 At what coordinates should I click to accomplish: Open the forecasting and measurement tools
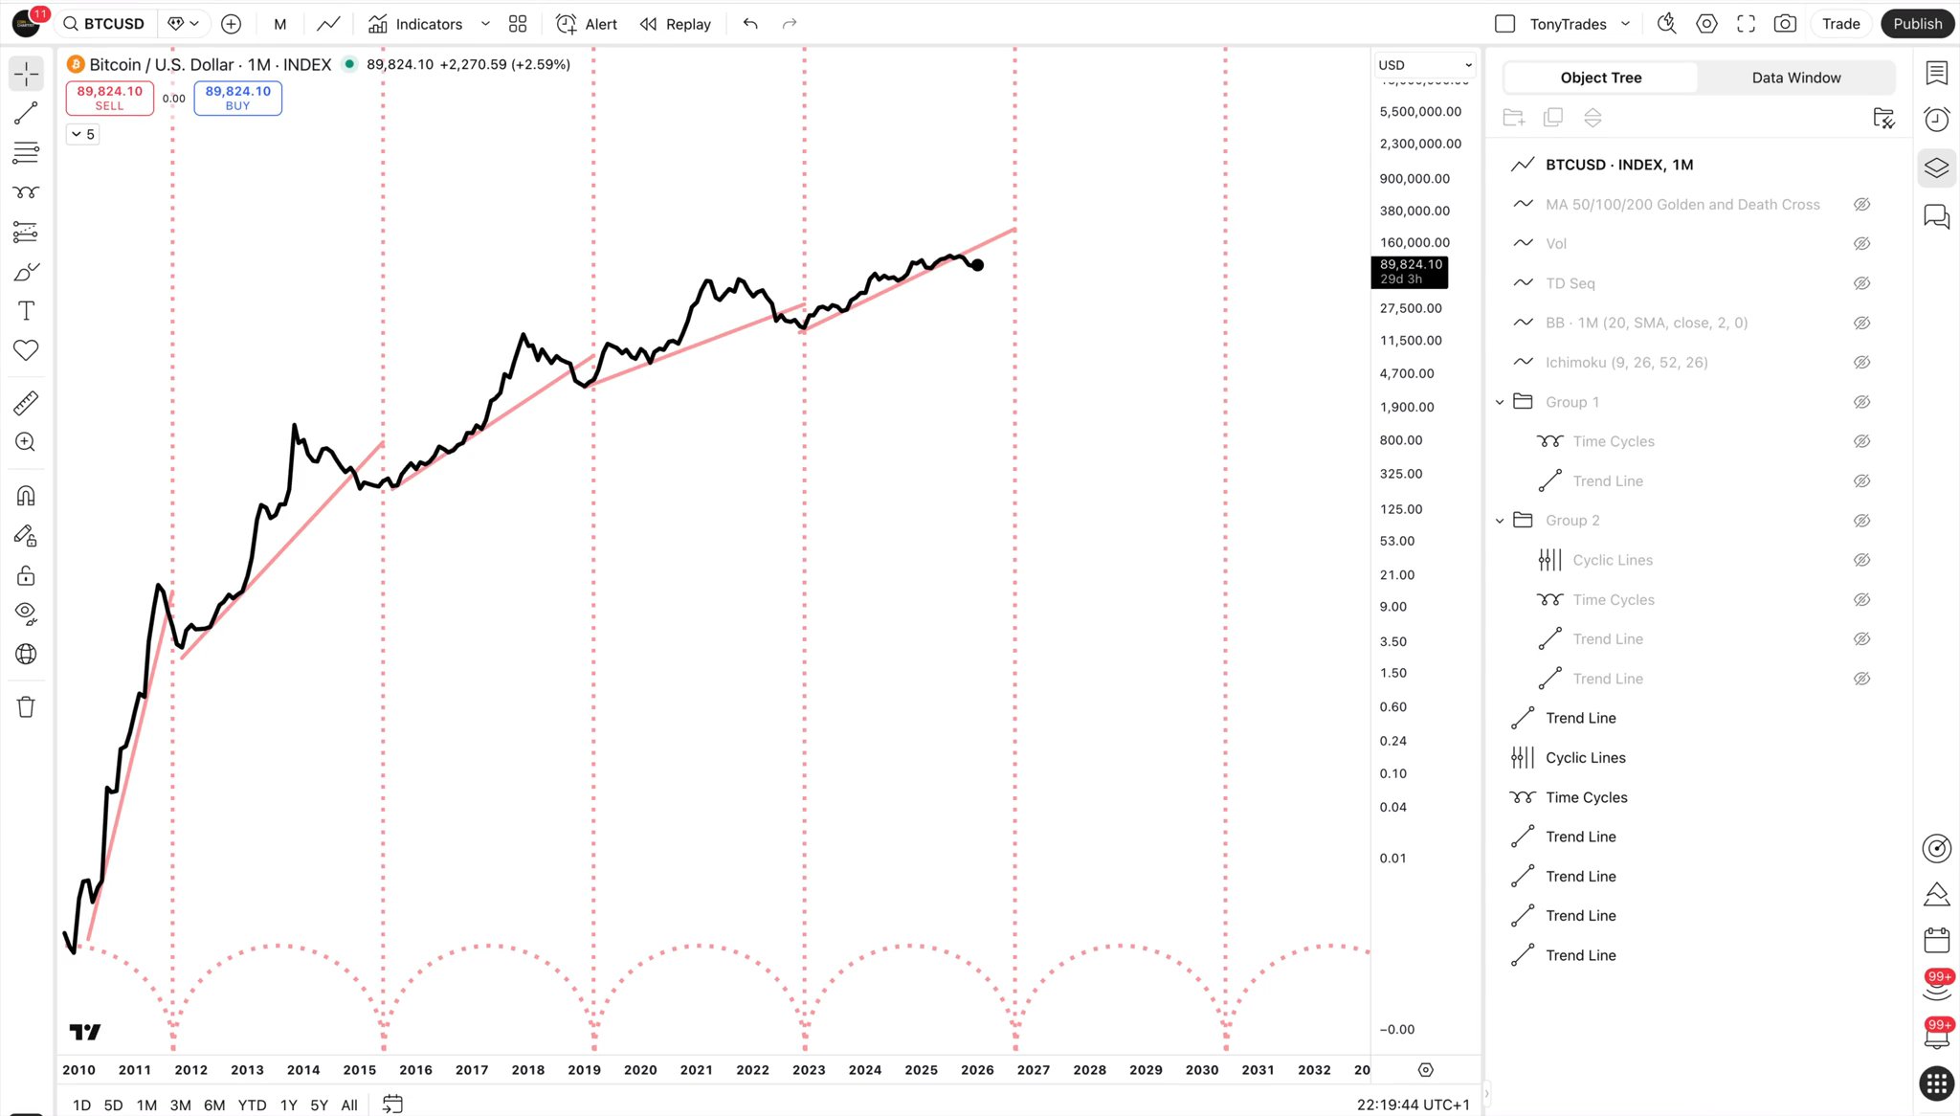26,232
